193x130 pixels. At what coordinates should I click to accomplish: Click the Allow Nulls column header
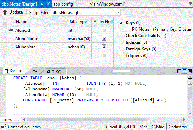(x=103, y=22)
